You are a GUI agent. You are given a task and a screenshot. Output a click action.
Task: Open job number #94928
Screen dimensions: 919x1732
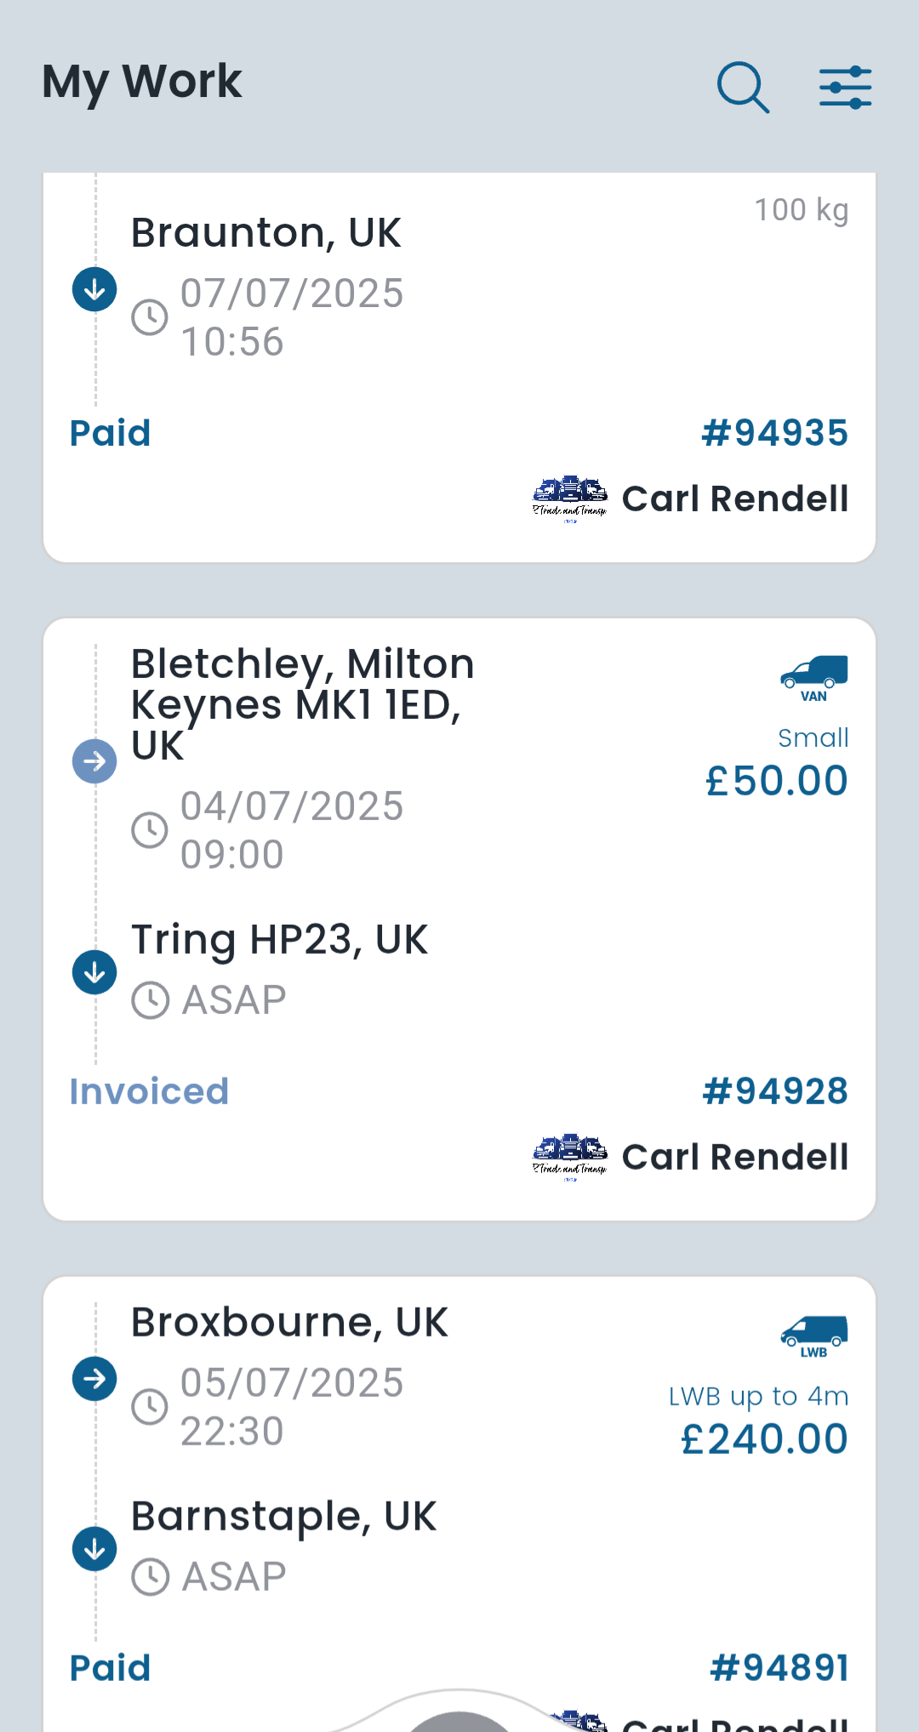coord(775,1091)
